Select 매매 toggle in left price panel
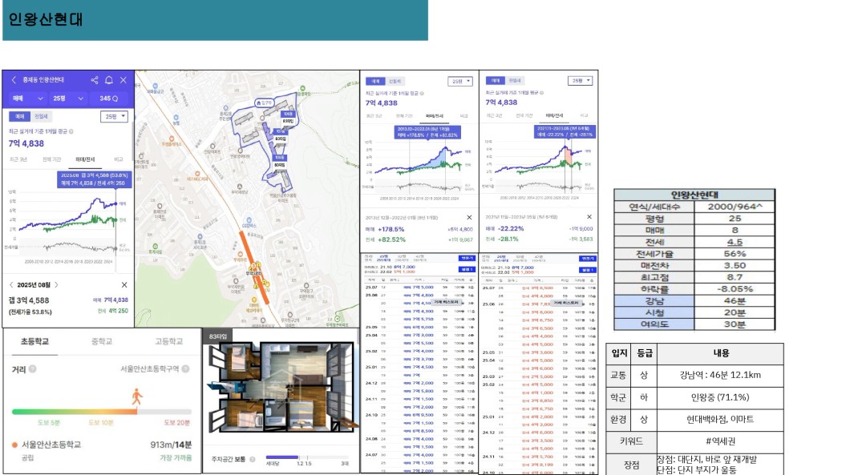 click(19, 116)
